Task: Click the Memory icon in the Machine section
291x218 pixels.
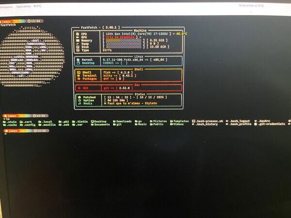Action: [x=77, y=40]
